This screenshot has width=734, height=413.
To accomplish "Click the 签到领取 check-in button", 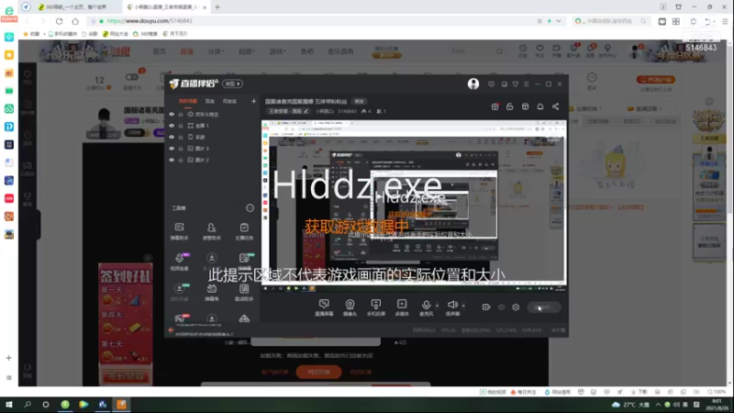I will click(126, 376).
